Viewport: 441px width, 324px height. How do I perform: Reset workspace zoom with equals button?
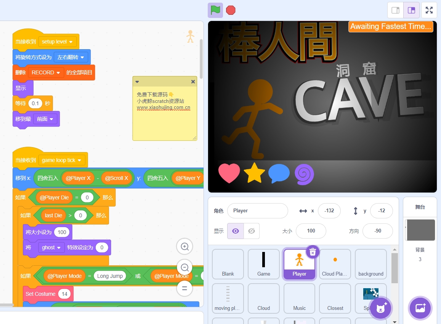click(x=184, y=288)
